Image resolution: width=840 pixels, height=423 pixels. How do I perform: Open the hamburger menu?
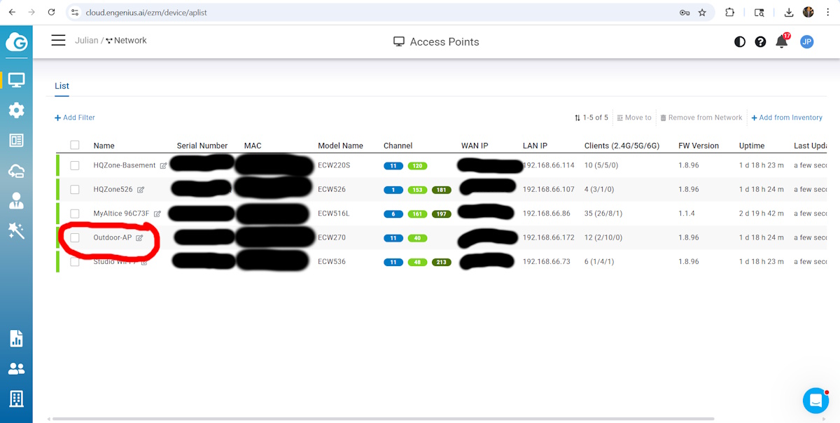tap(58, 41)
